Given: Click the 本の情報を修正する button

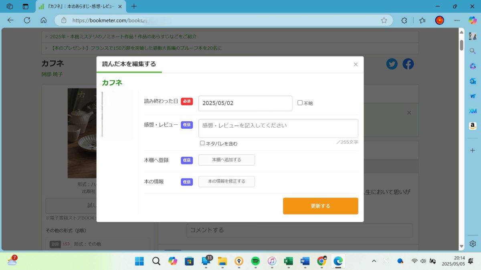Looking at the screenshot, I should point(226,182).
